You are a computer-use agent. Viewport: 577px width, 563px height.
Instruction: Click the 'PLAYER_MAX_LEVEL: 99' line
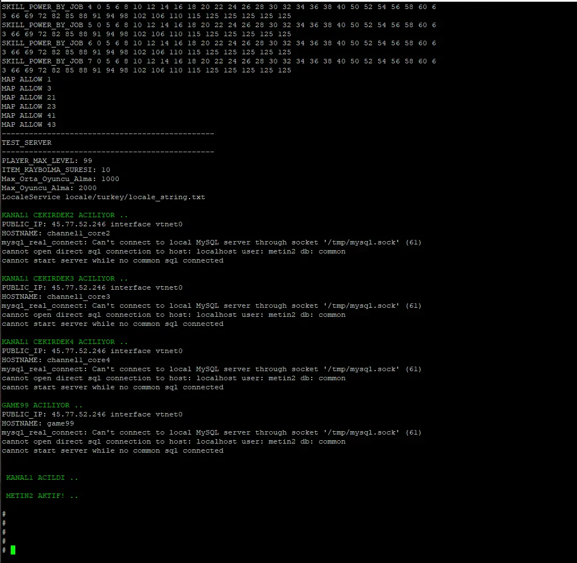click(x=47, y=161)
